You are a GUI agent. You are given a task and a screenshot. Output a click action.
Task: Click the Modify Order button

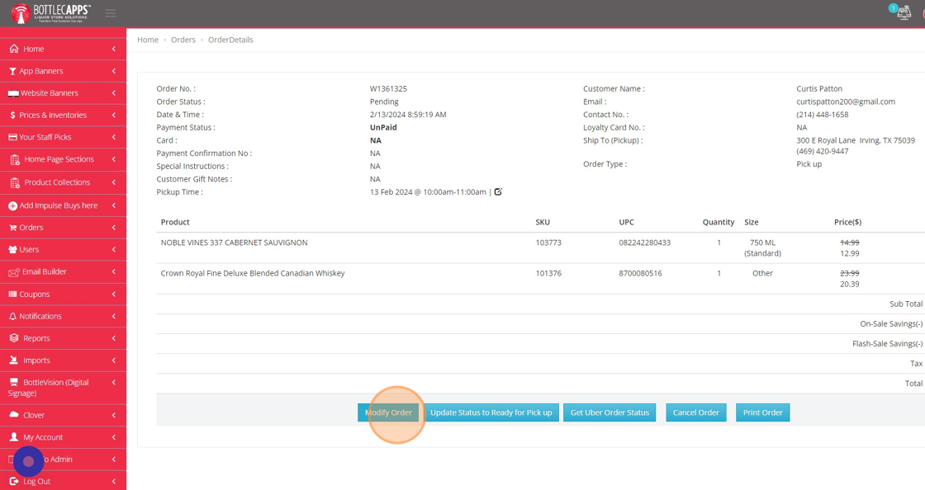tap(388, 412)
